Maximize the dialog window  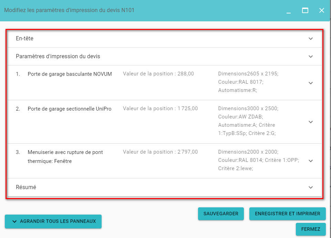click(305, 10)
